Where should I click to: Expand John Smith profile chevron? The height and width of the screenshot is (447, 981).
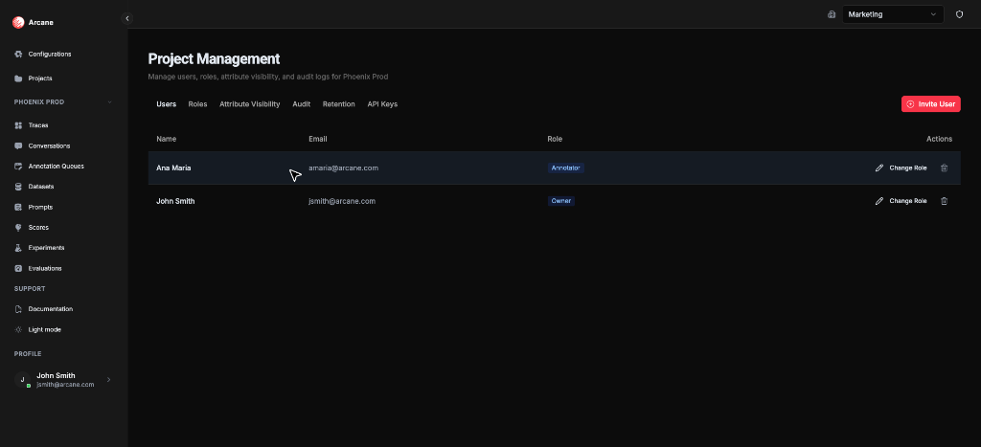(109, 379)
